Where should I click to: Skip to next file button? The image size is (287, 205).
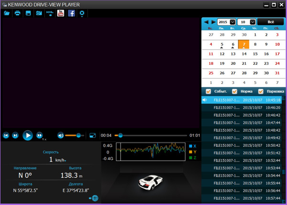[x=15, y=135]
